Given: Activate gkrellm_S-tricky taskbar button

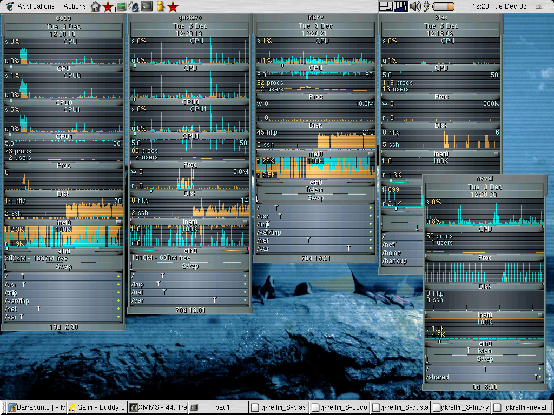Looking at the screenshot, I should [x=460, y=407].
